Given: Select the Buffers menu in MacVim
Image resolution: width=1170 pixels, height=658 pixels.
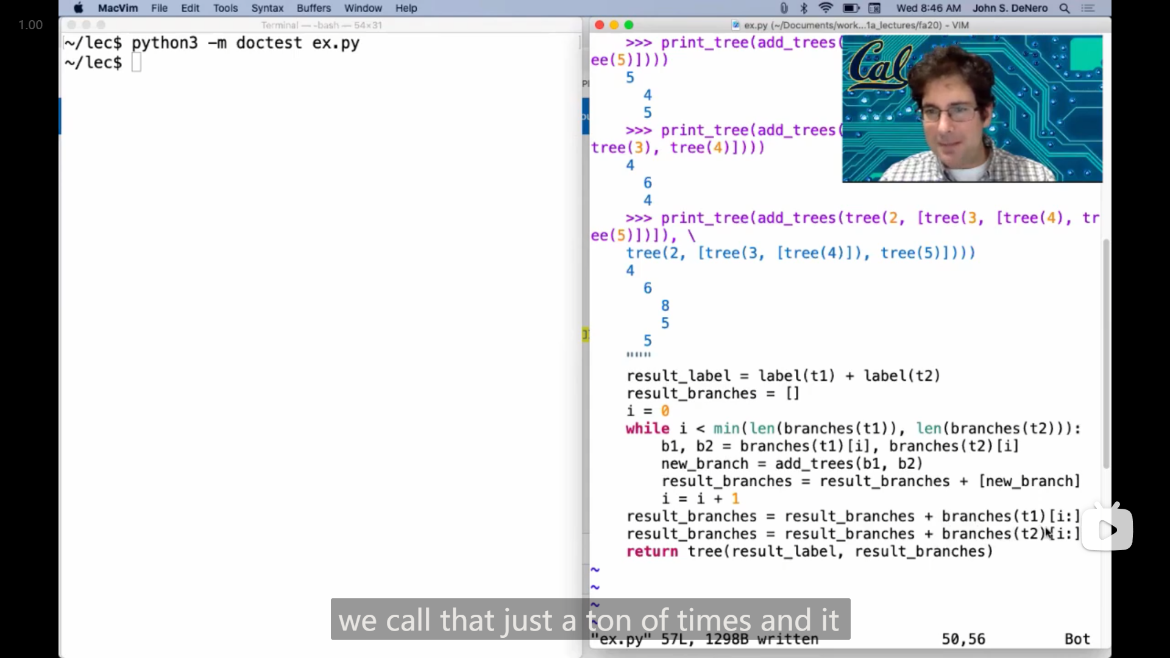Looking at the screenshot, I should pos(314,8).
